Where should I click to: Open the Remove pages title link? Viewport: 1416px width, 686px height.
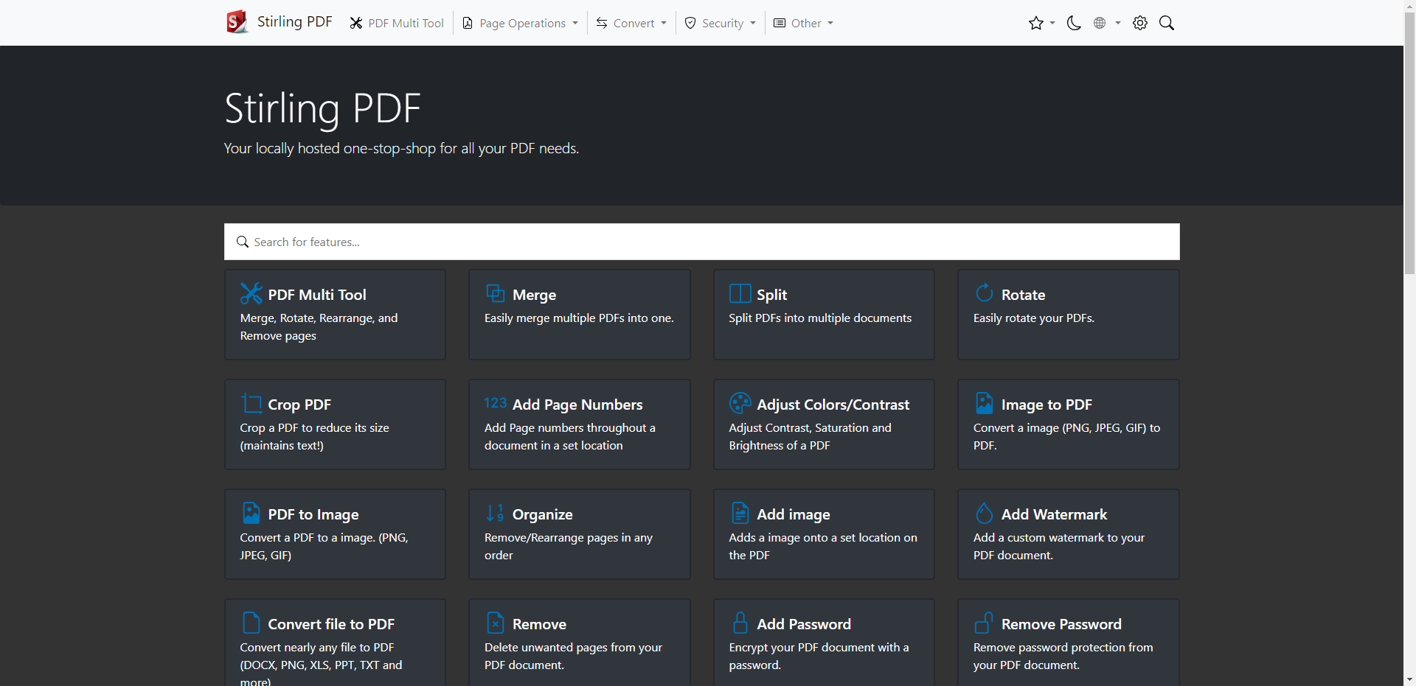click(539, 624)
